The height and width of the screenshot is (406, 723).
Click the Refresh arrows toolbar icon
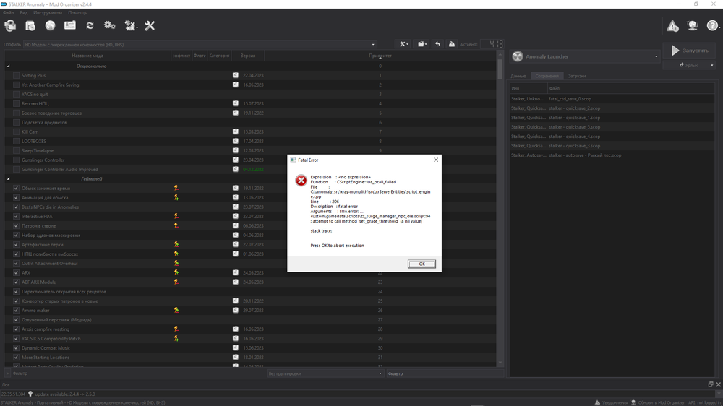(x=90, y=26)
